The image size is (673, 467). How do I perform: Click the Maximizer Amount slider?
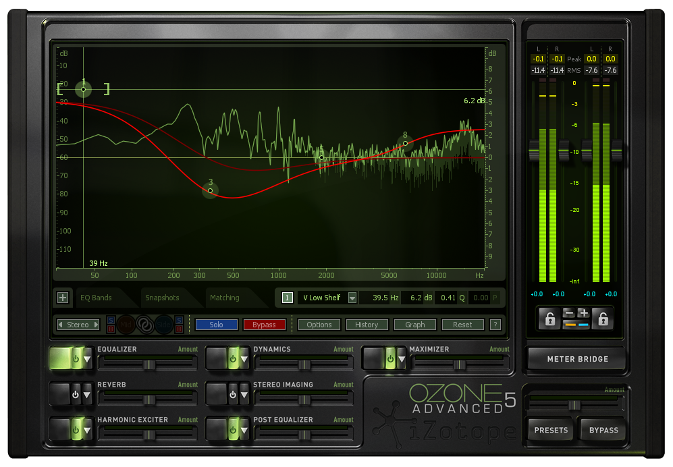(x=460, y=364)
